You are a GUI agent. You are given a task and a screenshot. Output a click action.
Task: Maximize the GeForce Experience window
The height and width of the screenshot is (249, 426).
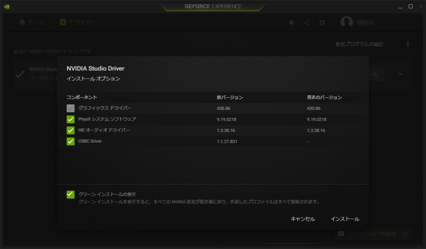pos(411,7)
